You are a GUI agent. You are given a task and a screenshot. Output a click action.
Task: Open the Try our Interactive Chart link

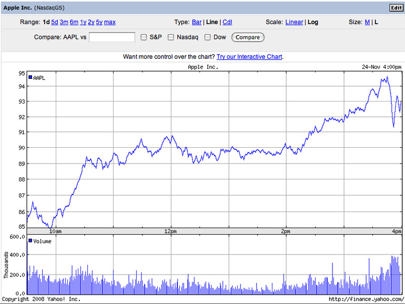coord(249,57)
